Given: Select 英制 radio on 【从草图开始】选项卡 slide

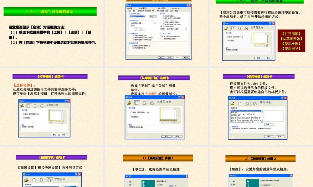Looking at the screenshot, I should [131, 113].
